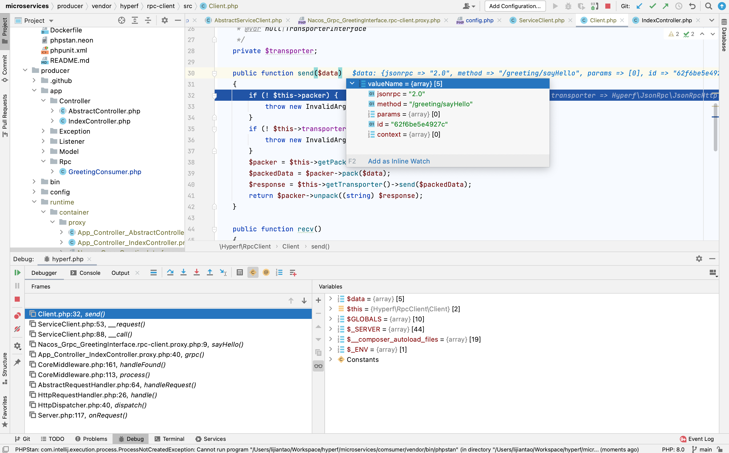729x453 pixels.
Task: Click the red Stop debug button
Action: click(x=17, y=299)
